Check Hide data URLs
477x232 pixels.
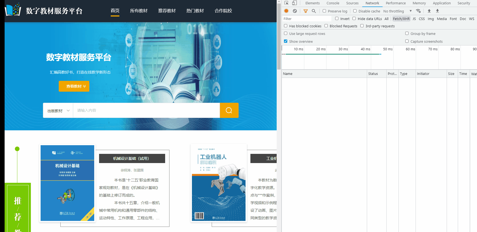click(x=354, y=19)
